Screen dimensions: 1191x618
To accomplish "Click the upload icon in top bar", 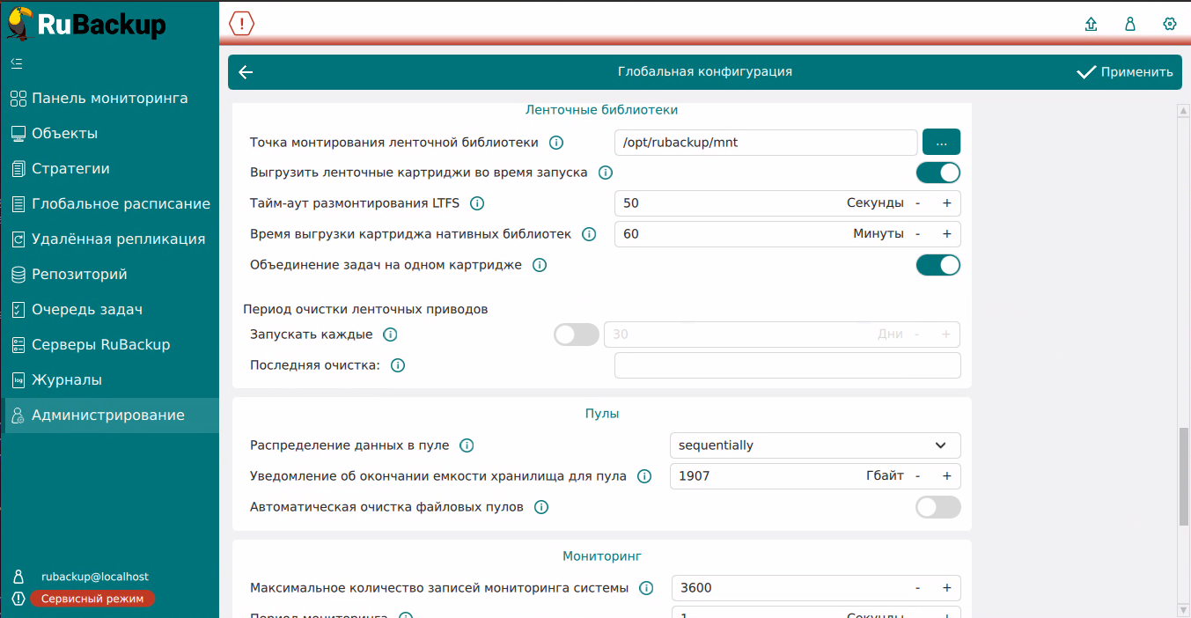I will point(1092,24).
